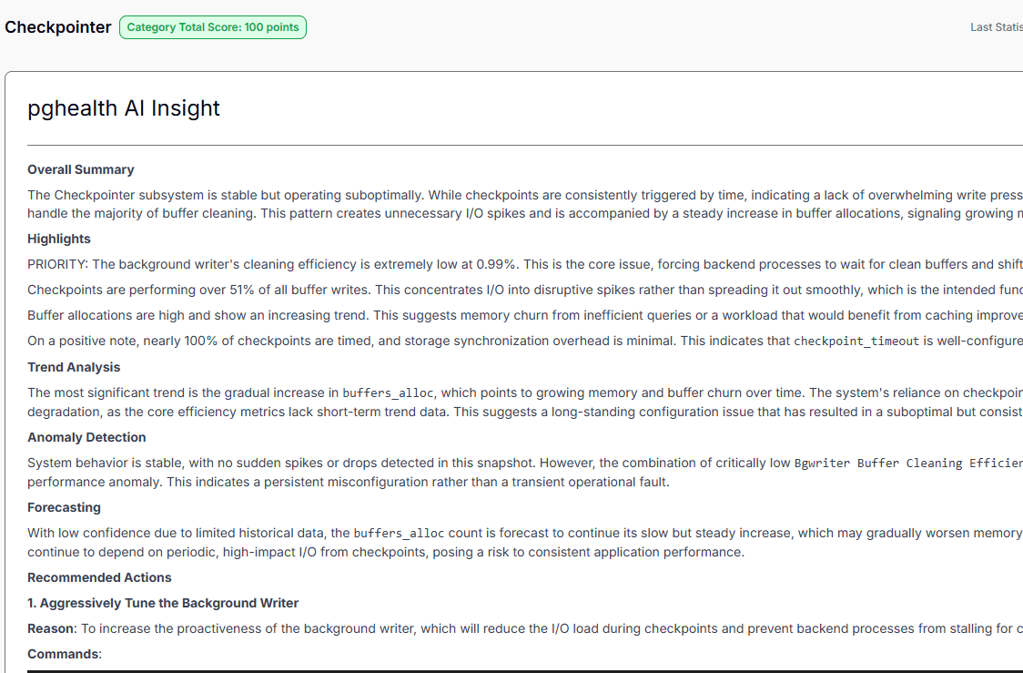Click the Trend Analysis heading
The image size is (1023, 673).
coord(74,367)
